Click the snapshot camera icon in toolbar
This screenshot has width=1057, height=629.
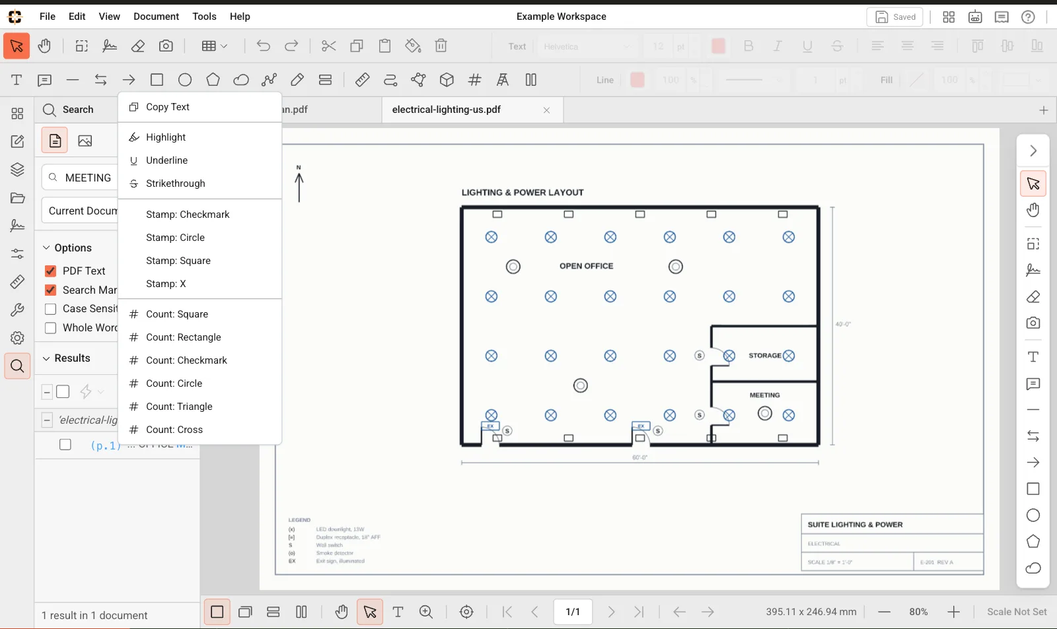pos(166,46)
